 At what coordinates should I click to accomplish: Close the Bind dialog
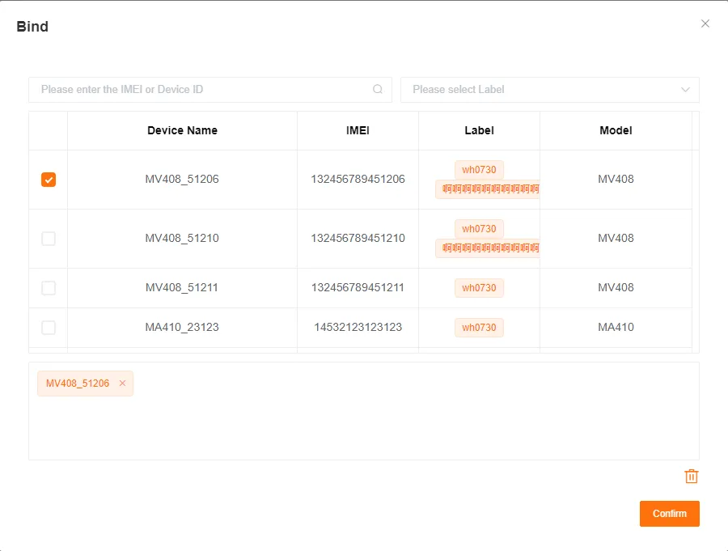(705, 23)
